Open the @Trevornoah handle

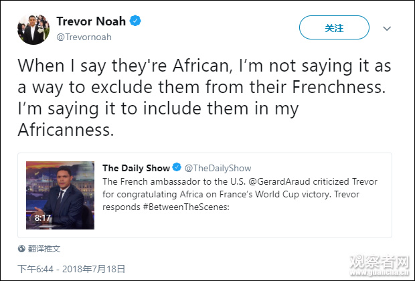coord(83,37)
